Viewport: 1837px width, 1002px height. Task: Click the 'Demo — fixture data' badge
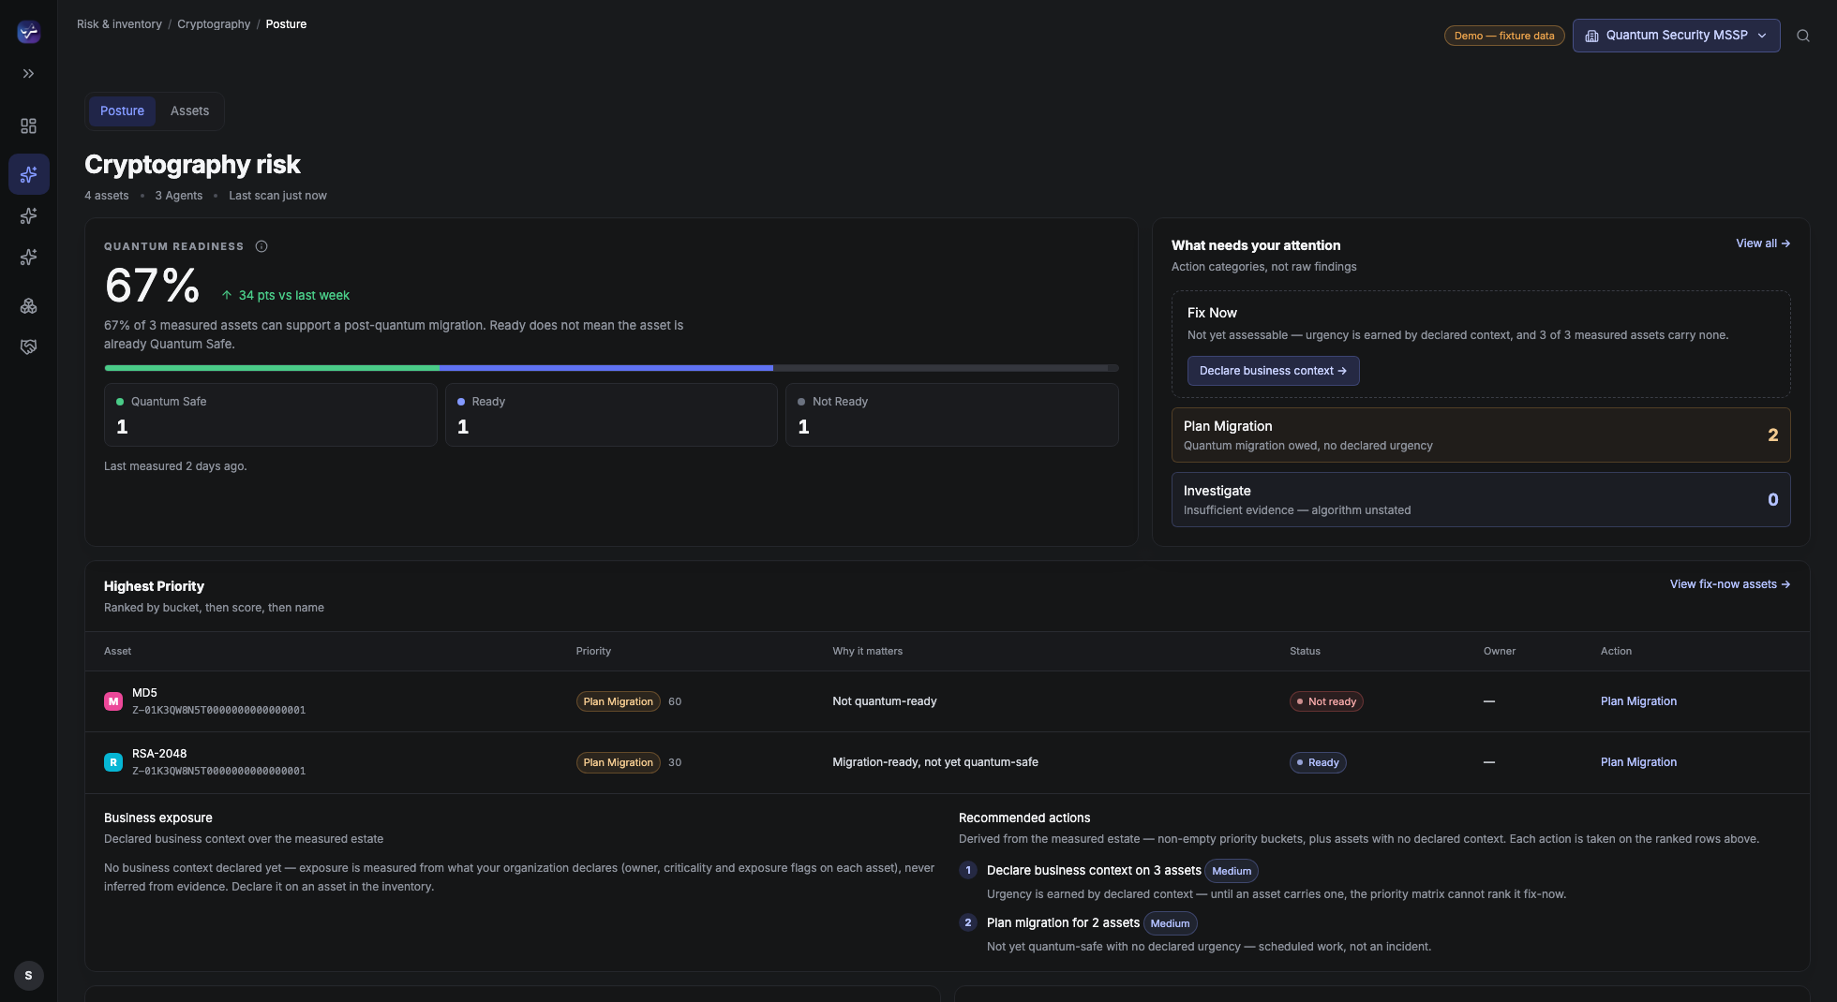click(1503, 36)
